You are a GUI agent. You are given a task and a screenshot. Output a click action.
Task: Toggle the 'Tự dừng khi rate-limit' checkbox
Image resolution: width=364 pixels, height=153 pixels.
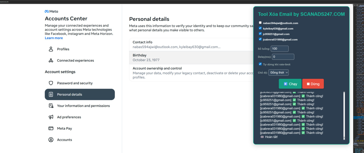point(260,64)
